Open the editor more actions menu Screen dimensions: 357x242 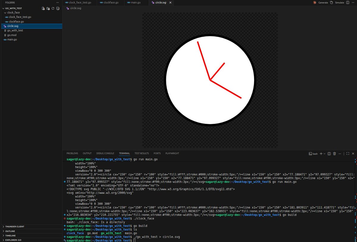[353, 2]
